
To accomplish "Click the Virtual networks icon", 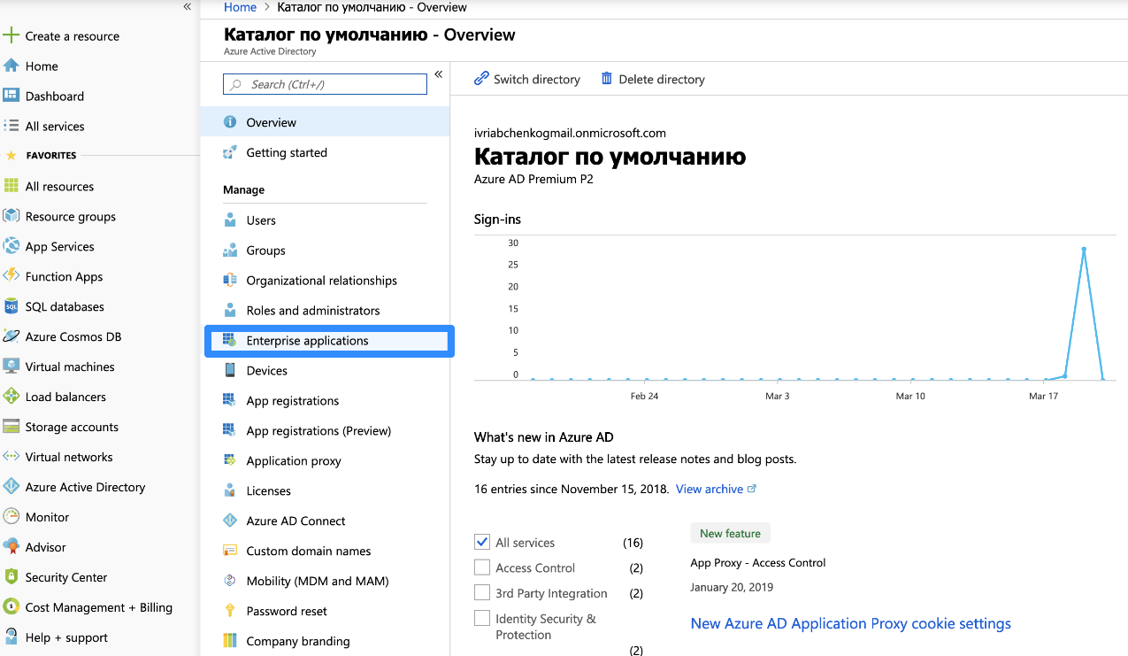I will tap(11, 457).
